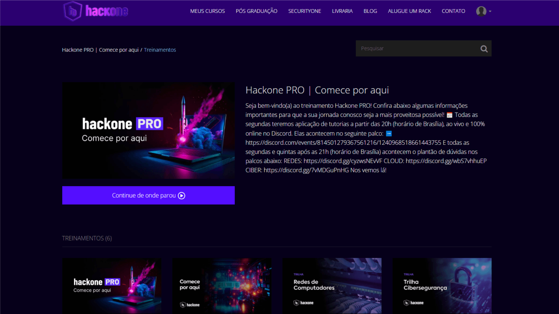Screen dimensions: 559x314
Task: Open the Comece por aqui training card
Action: point(222,286)
